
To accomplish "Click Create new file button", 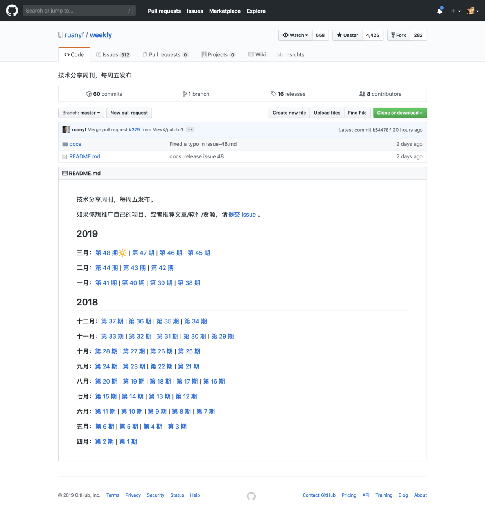I will 289,113.
